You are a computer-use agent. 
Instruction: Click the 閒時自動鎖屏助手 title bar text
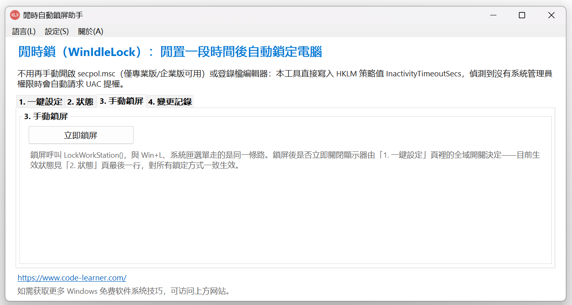click(53, 15)
